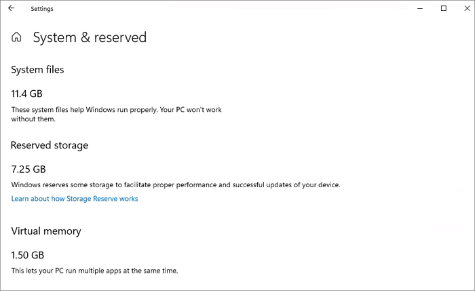Select the 'Virtual memory' section heading
The height and width of the screenshot is (291, 475).
46,231
